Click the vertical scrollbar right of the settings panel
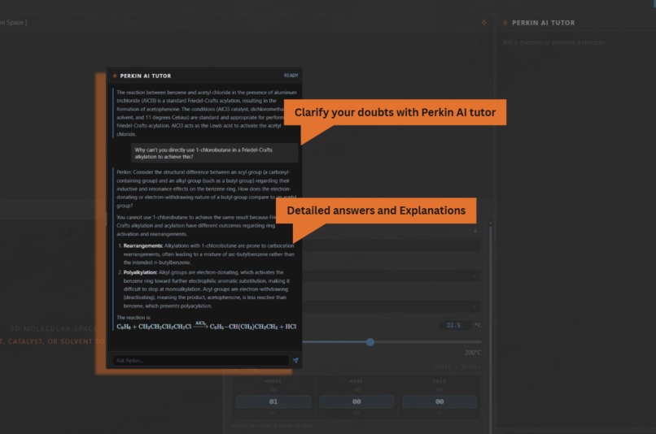The width and height of the screenshot is (656, 434). pos(490,328)
